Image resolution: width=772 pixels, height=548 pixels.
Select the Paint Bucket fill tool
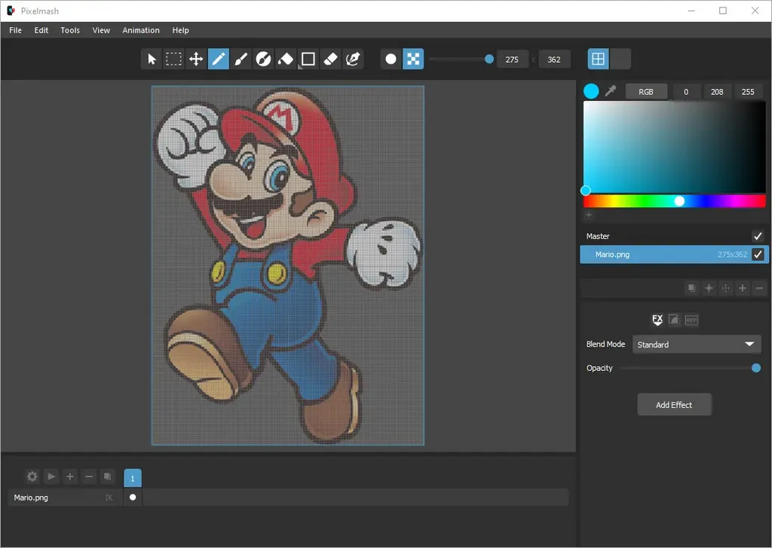pyautogui.click(x=286, y=59)
